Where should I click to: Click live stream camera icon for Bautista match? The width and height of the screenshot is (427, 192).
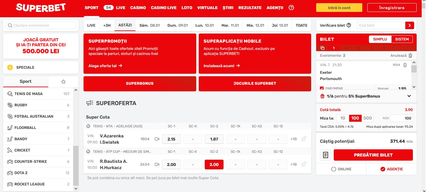[x=157, y=164]
